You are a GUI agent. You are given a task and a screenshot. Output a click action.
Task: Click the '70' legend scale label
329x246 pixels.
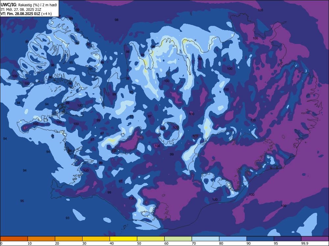(194, 243)
